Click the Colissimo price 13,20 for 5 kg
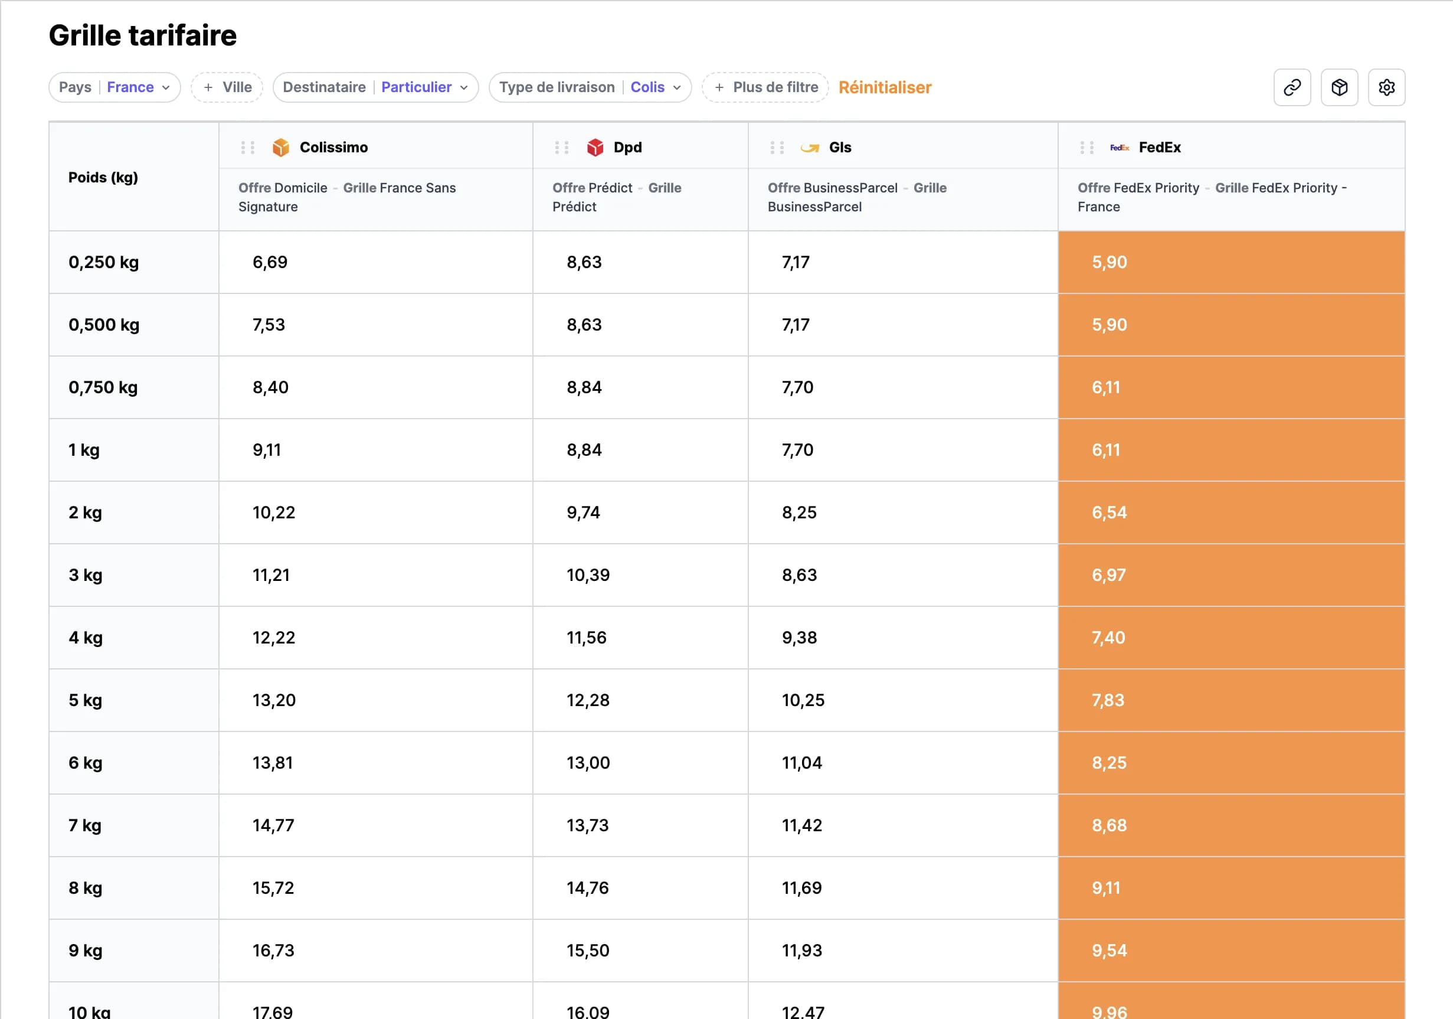Viewport: 1453px width, 1019px height. pyautogui.click(x=273, y=700)
